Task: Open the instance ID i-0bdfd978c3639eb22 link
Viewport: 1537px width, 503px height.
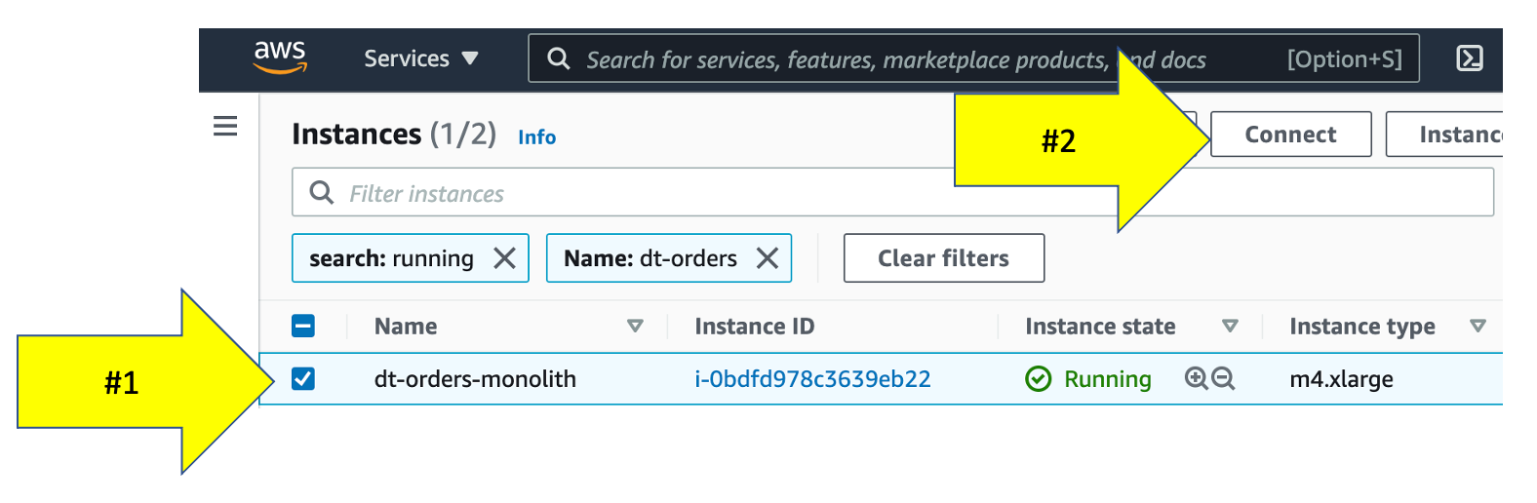Action: click(x=812, y=379)
